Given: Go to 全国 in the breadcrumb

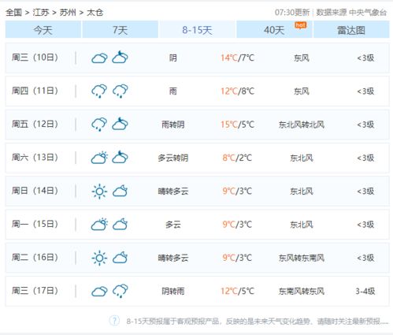Looking at the screenshot, I should click(13, 12).
